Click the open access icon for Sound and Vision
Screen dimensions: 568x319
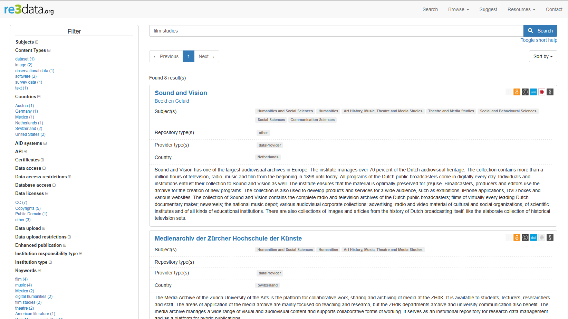[517, 92]
